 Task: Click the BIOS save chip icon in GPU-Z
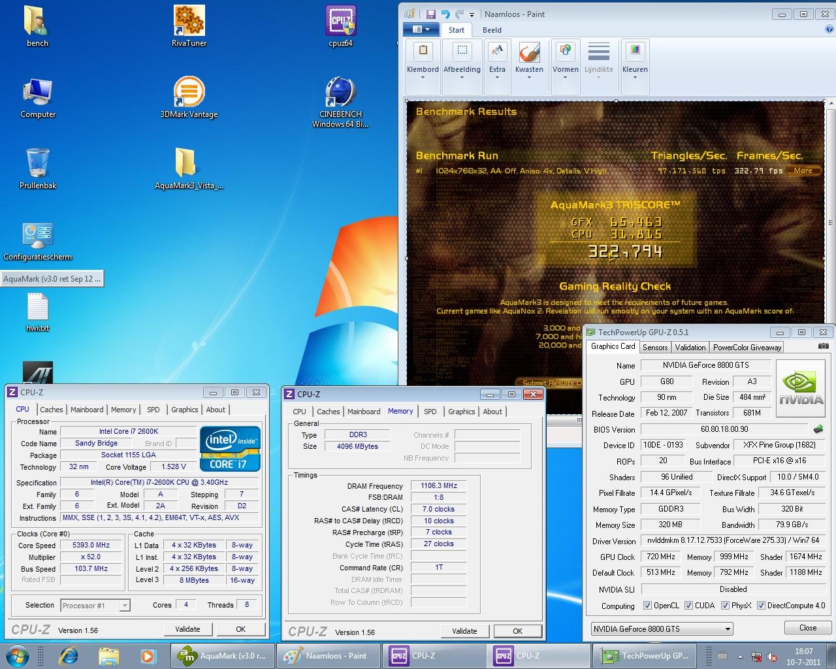tap(818, 429)
